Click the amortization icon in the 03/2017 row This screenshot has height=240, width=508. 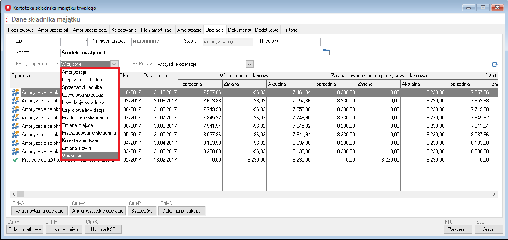click(15, 151)
